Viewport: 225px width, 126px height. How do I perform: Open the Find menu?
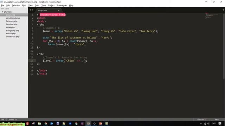(24, 6)
